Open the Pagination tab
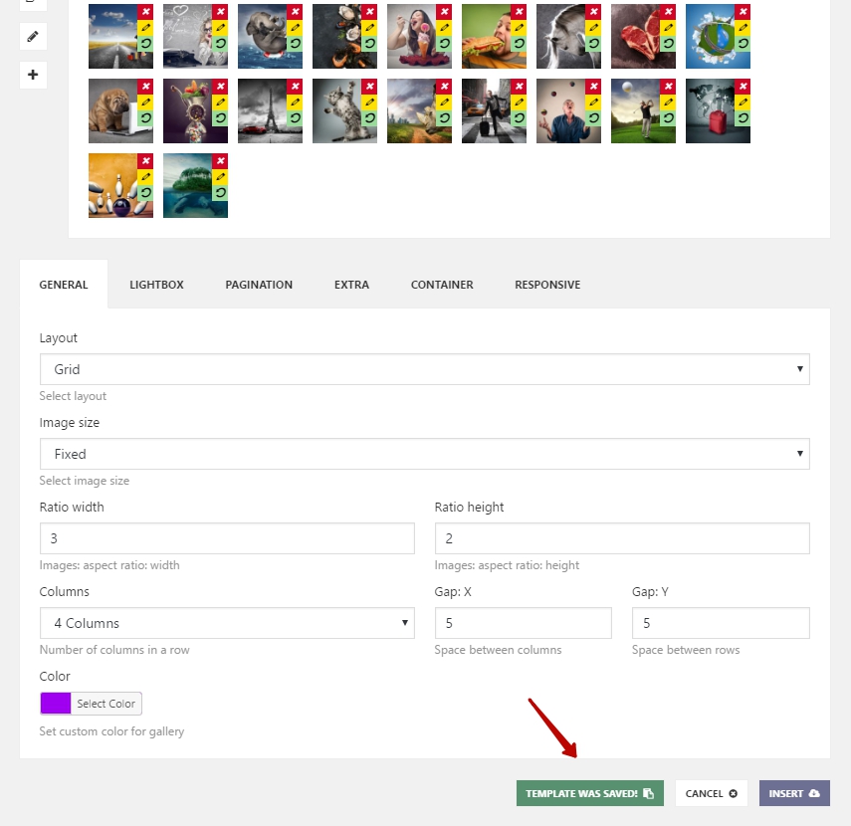The height and width of the screenshot is (826, 851). click(x=259, y=285)
